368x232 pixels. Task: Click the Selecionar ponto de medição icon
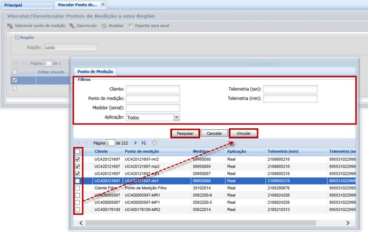coord(10,26)
